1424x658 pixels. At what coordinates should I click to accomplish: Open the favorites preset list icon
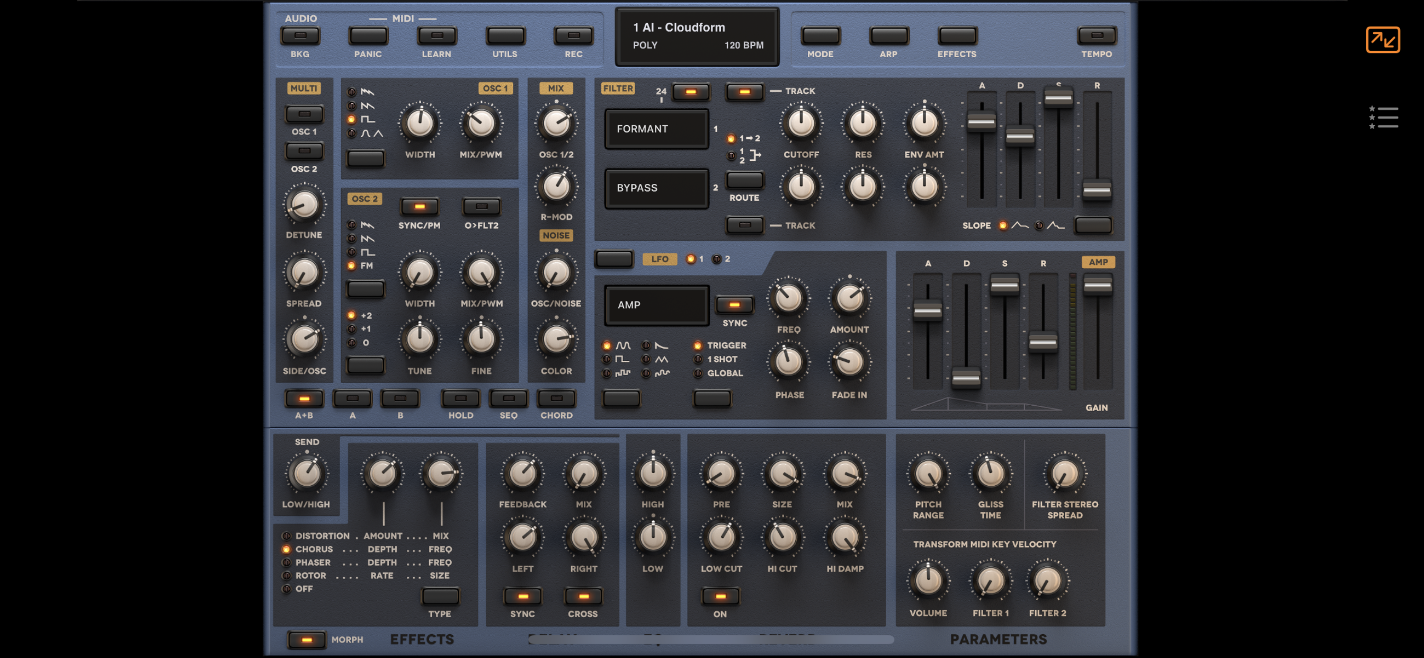pos(1383,117)
